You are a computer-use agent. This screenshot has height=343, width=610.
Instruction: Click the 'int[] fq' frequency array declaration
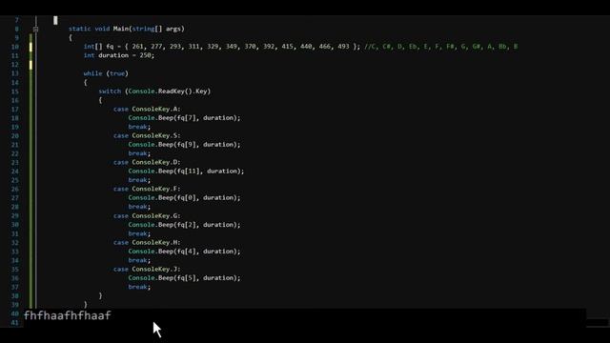222,47
